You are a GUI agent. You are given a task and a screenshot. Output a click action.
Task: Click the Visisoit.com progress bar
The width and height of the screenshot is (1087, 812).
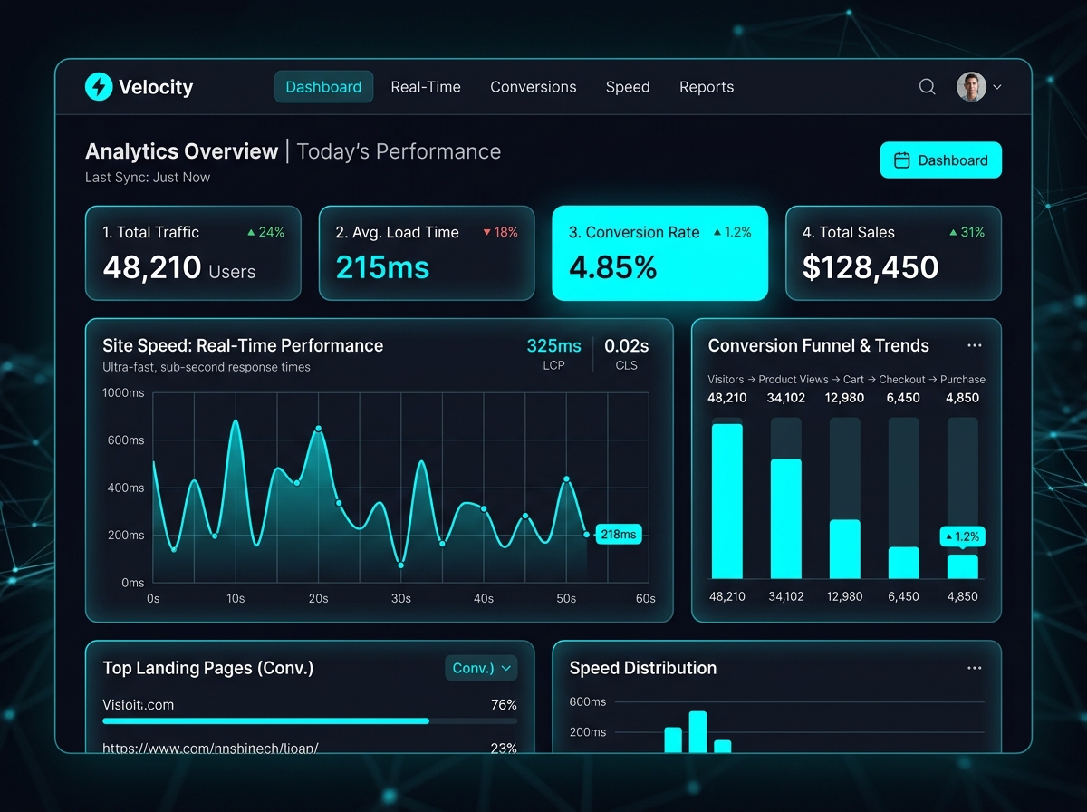[310, 721]
